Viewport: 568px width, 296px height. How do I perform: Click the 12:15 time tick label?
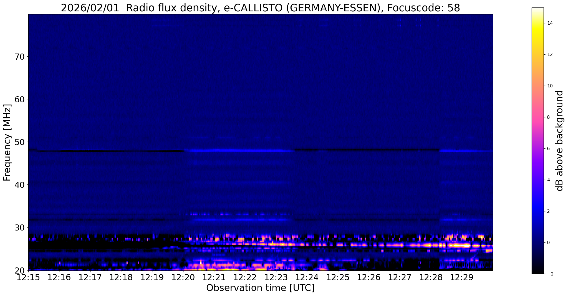(28, 277)
